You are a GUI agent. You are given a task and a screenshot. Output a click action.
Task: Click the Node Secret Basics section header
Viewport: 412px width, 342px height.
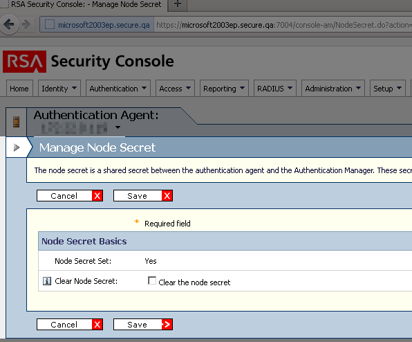click(x=225, y=241)
